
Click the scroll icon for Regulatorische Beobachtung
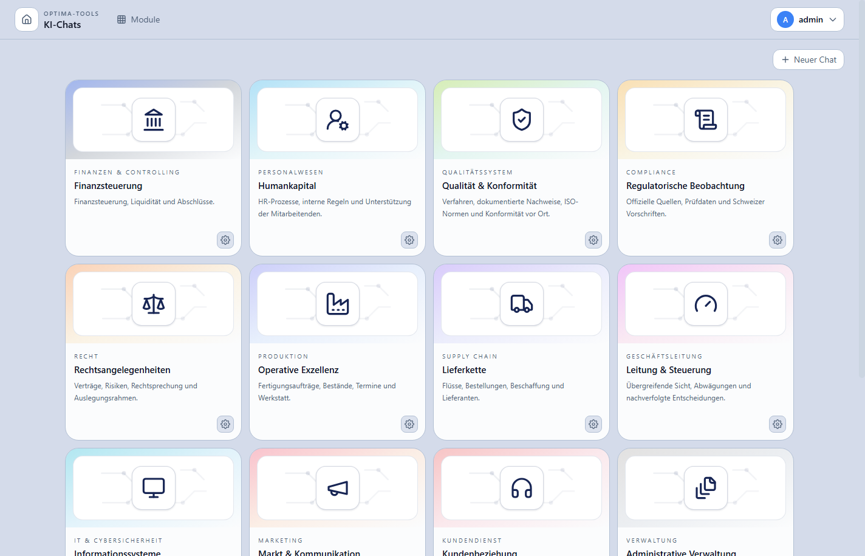pos(706,120)
